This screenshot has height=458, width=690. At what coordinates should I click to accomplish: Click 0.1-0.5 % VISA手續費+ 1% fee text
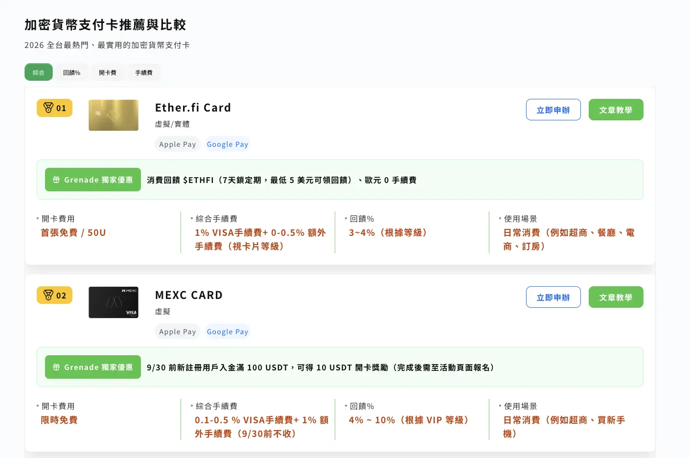click(x=262, y=427)
